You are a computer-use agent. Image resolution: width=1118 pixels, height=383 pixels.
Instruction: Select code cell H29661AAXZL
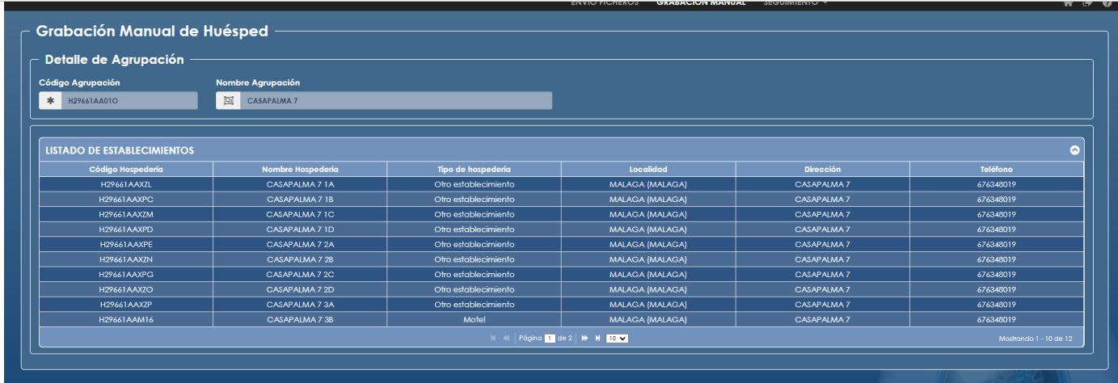pos(126,184)
